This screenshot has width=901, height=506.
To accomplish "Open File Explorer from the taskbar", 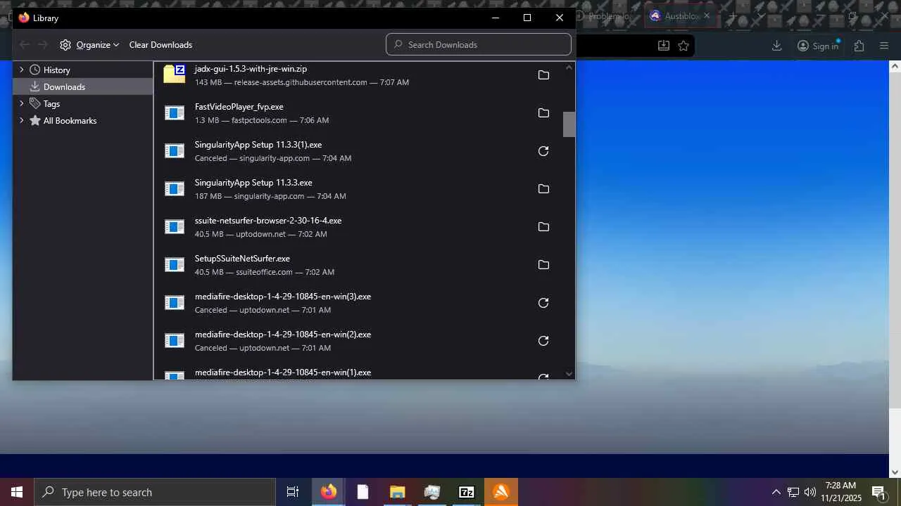I will pos(397,492).
